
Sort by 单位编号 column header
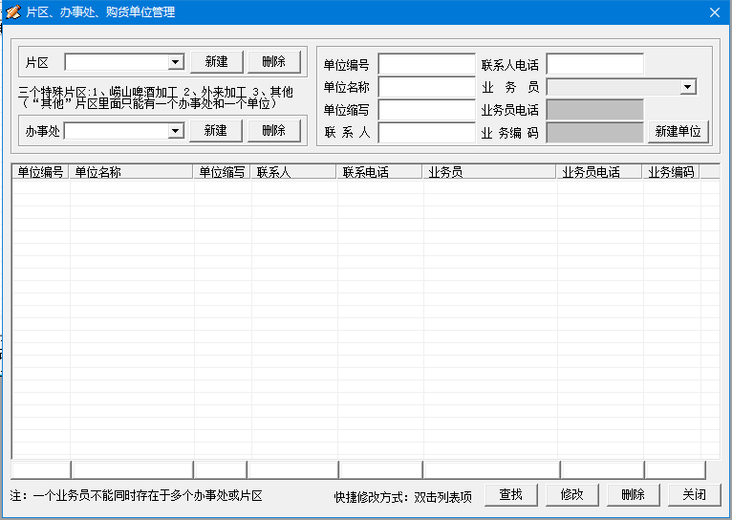(41, 172)
